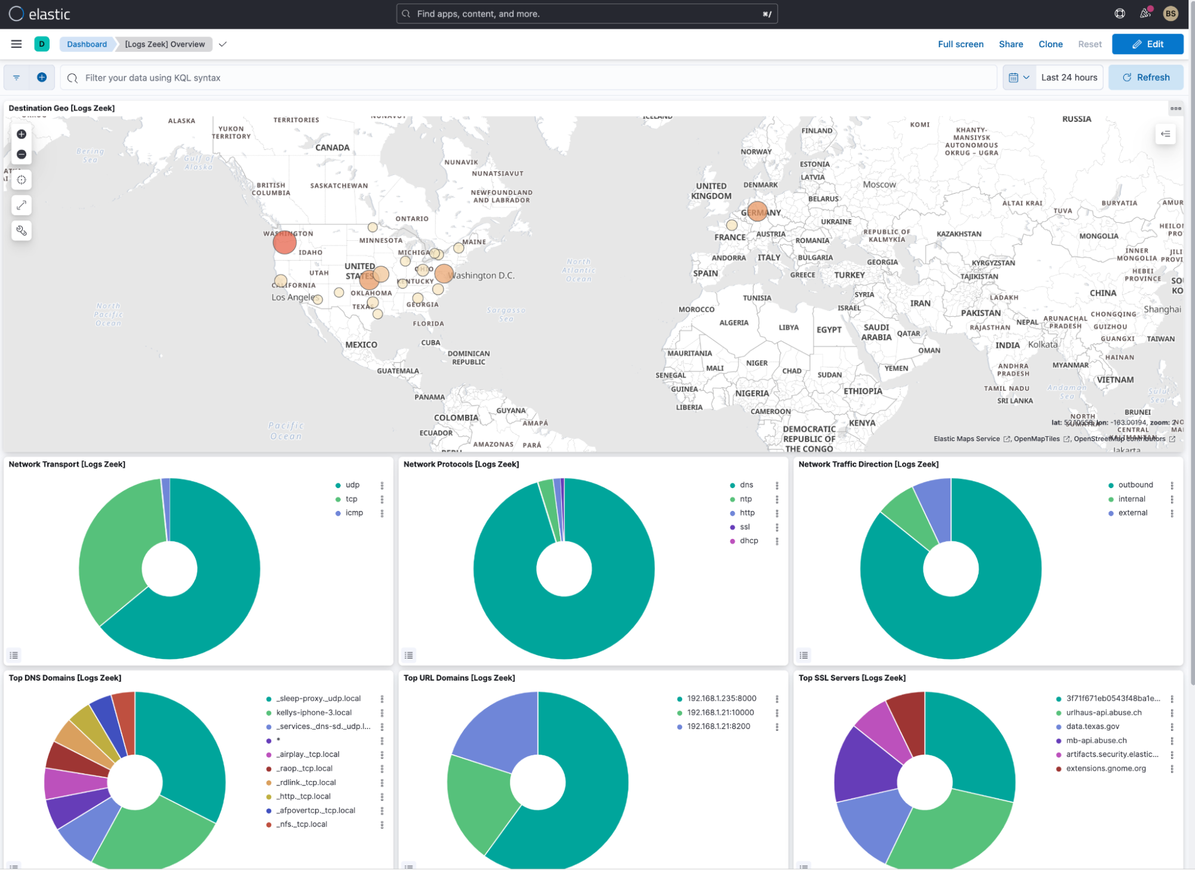Click the external legend label
This screenshot has width=1195, height=870.
click(x=1132, y=513)
